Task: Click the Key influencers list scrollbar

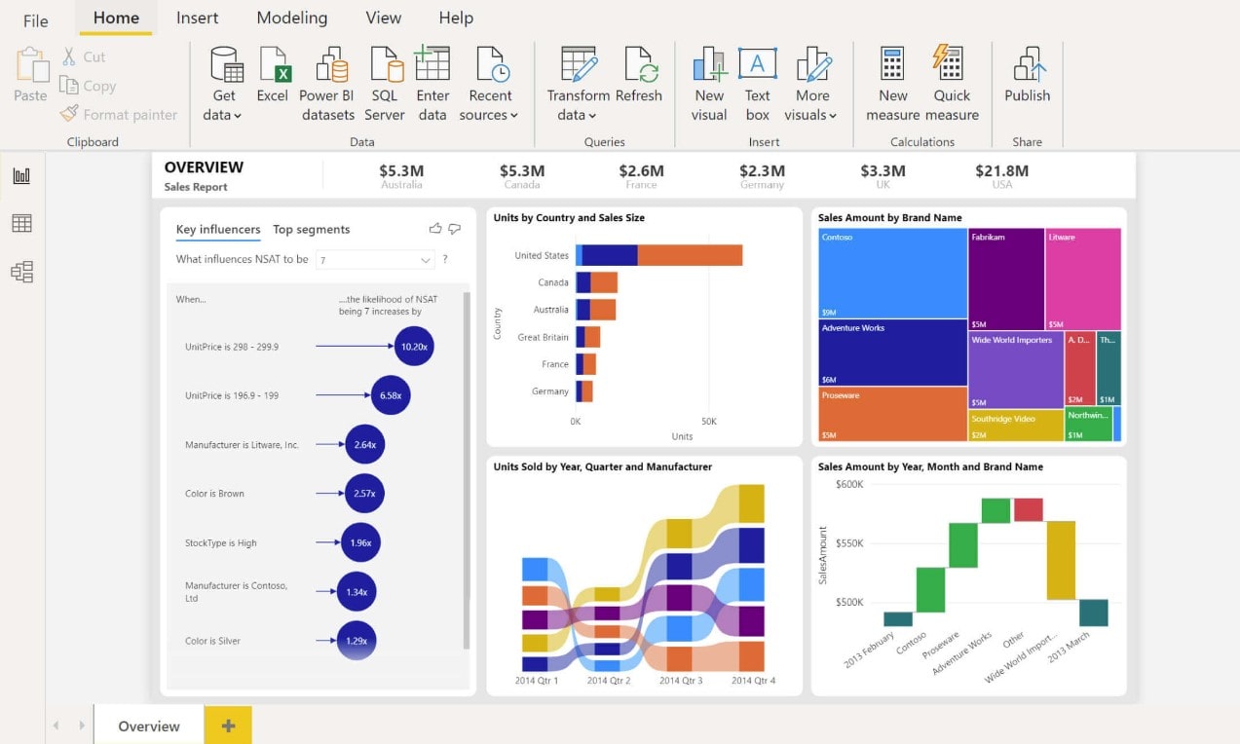Action: click(x=466, y=469)
